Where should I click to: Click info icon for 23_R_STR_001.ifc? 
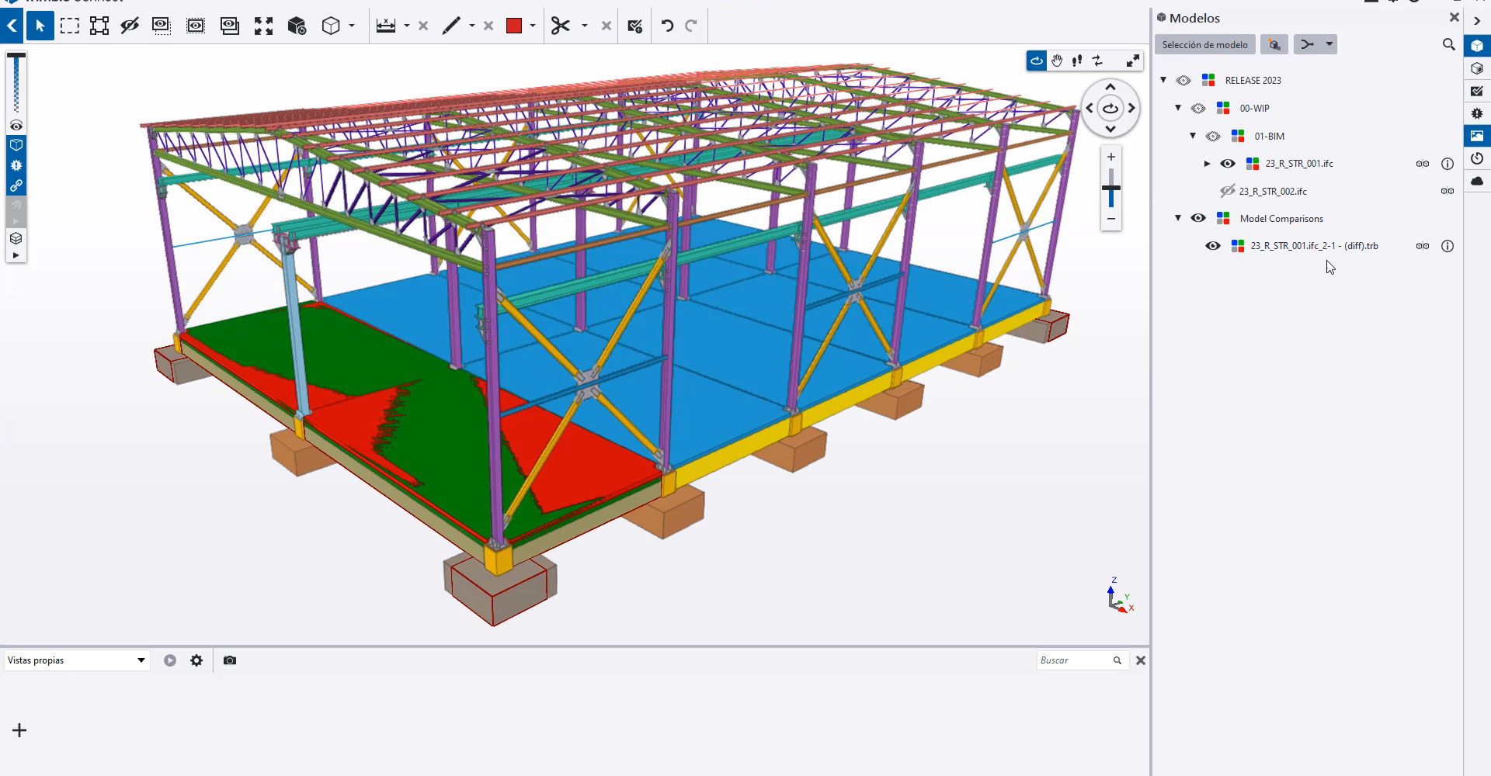pos(1448,164)
